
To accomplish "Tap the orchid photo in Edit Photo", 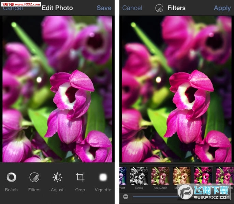I will pyautogui.click(x=57, y=89).
